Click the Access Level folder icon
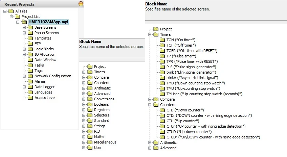This screenshot has width=287, height=157. (x=30, y=98)
